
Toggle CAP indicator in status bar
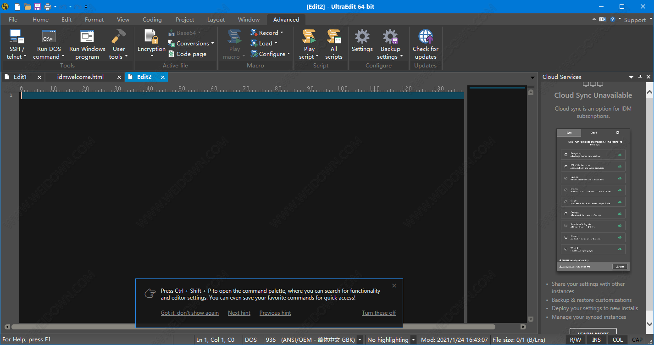tap(637, 340)
